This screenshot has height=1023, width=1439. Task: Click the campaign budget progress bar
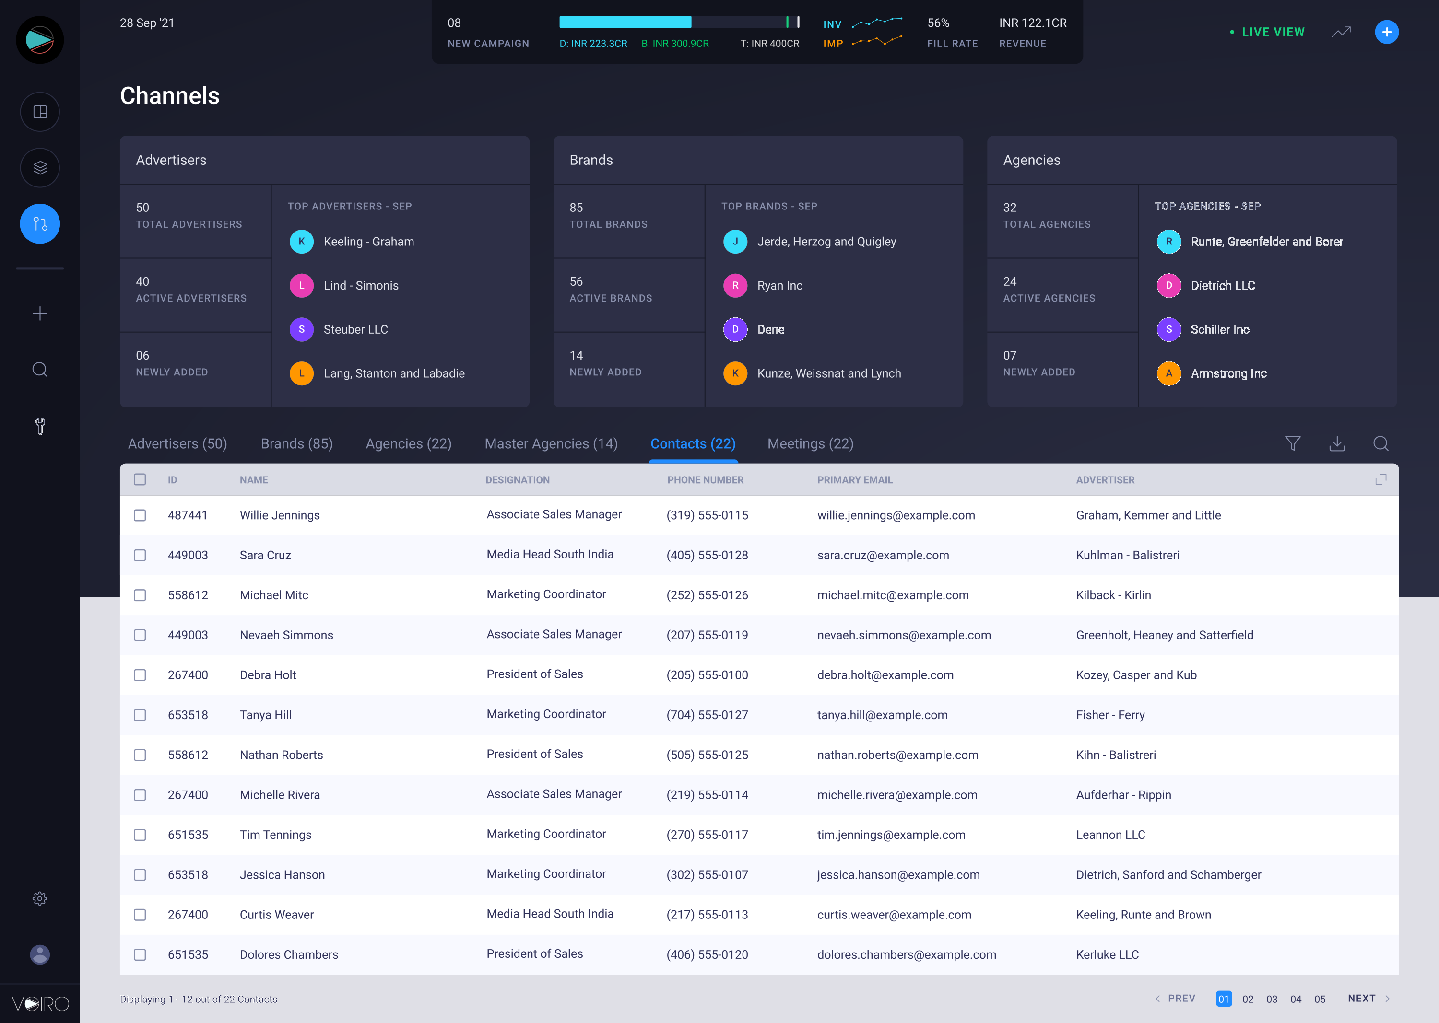pos(679,22)
